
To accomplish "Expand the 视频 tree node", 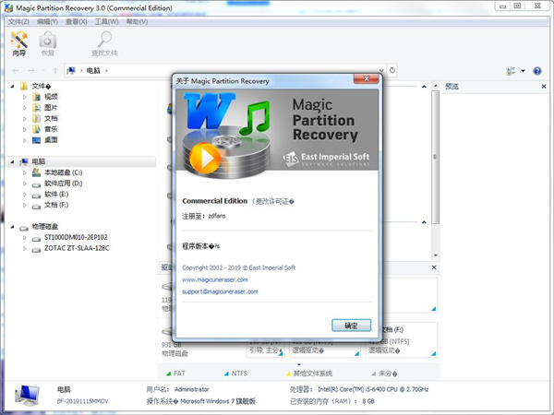I will coord(24,97).
